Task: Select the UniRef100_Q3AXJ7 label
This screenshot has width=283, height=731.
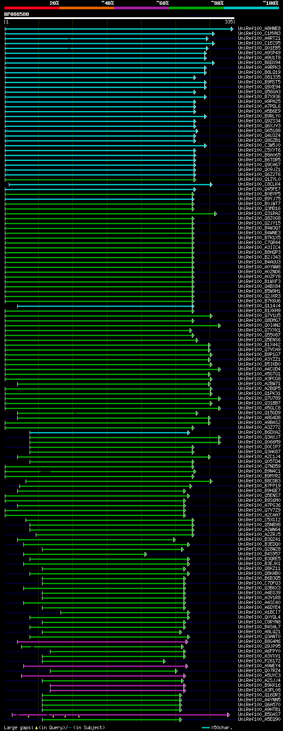Action: (x=259, y=437)
